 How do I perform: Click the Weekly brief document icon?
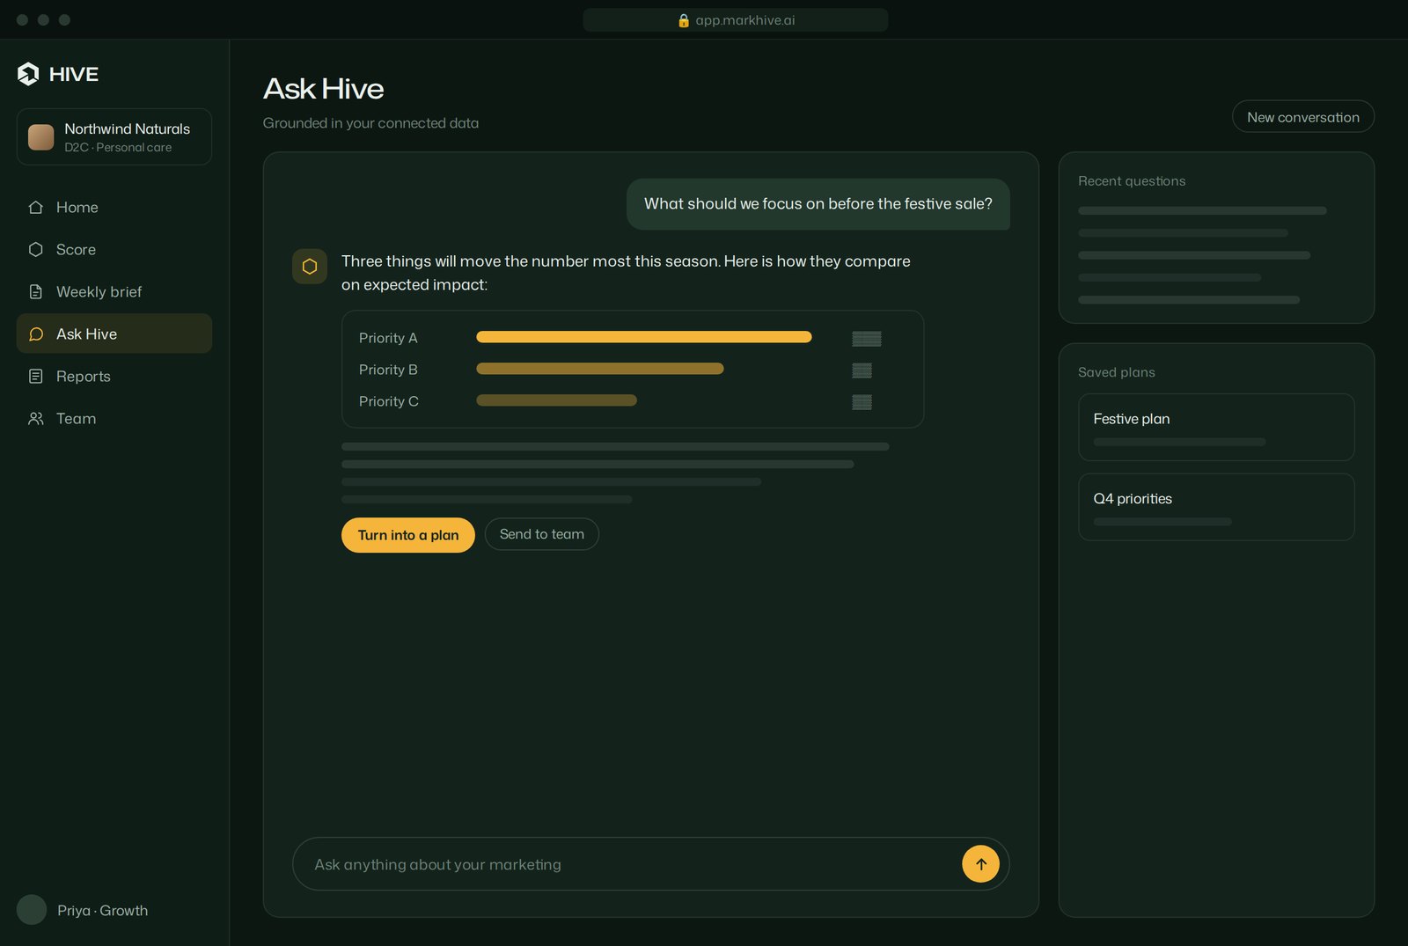[x=36, y=292]
